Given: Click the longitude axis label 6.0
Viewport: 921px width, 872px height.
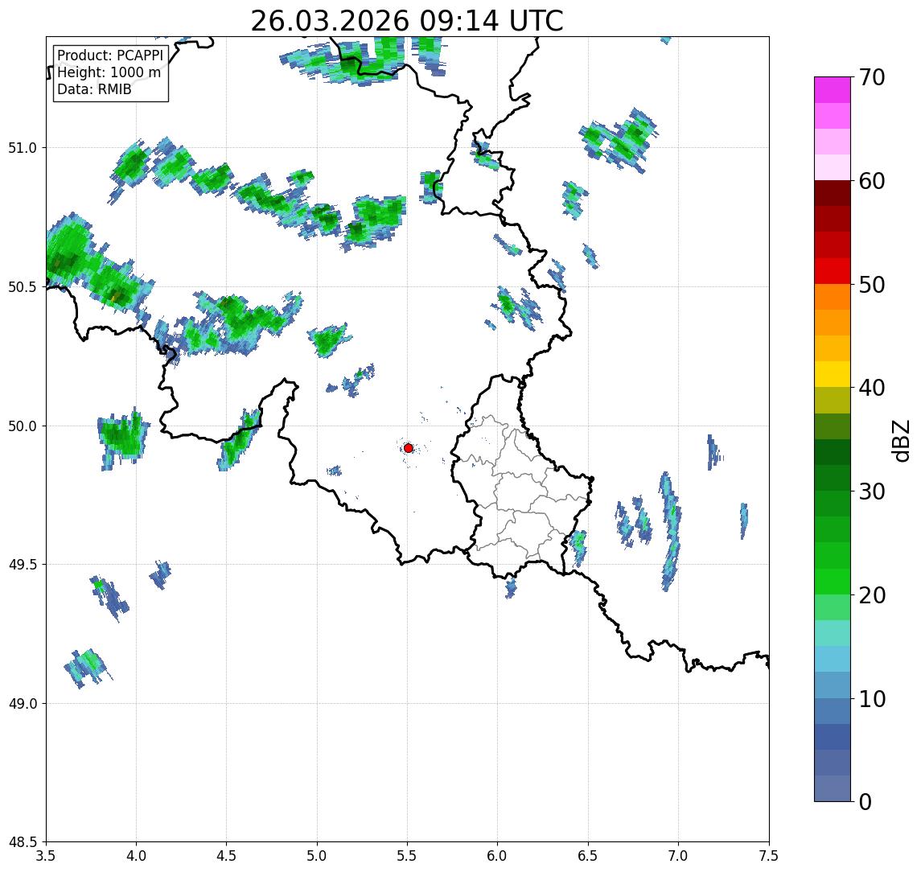Looking at the screenshot, I should tap(498, 855).
